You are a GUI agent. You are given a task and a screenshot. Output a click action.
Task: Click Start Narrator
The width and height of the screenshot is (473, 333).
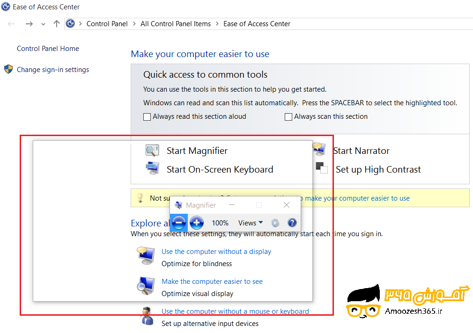click(x=362, y=151)
